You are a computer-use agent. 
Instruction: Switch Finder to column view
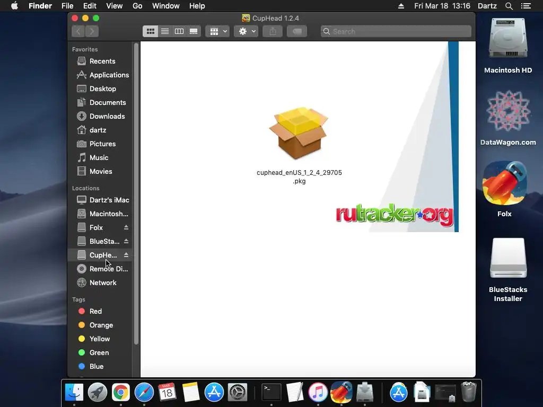[x=179, y=31]
